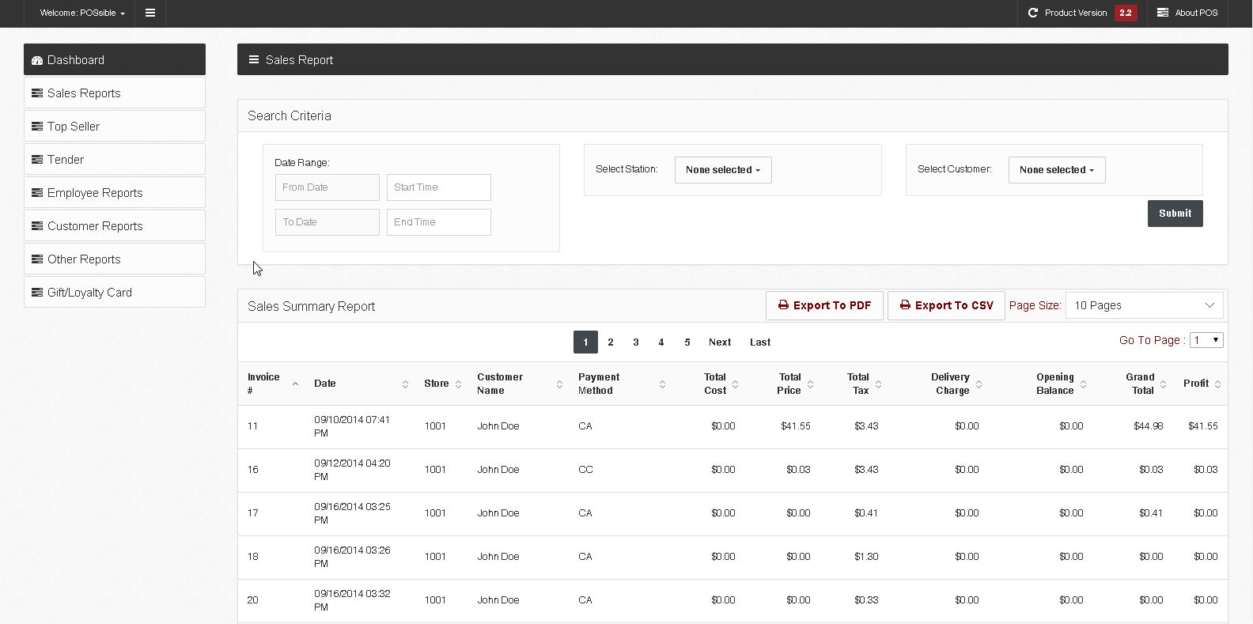Image resolution: width=1253 pixels, height=624 pixels.
Task: Click the Submit button
Action: (x=1175, y=214)
